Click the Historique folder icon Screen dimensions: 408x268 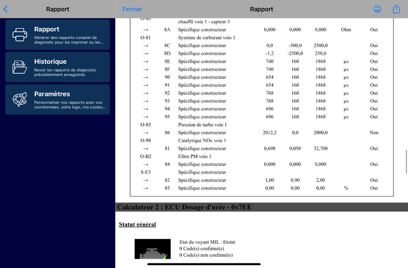click(20, 67)
